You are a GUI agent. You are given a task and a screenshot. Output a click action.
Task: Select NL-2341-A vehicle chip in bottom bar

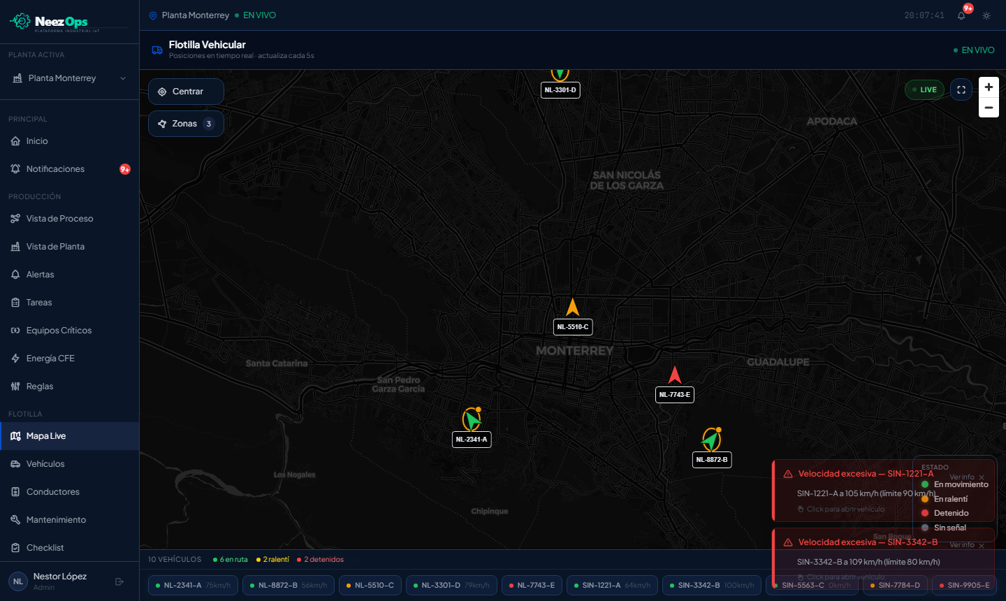tap(193, 586)
